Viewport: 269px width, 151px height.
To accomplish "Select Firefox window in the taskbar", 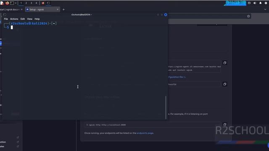I will [x=43, y=3].
